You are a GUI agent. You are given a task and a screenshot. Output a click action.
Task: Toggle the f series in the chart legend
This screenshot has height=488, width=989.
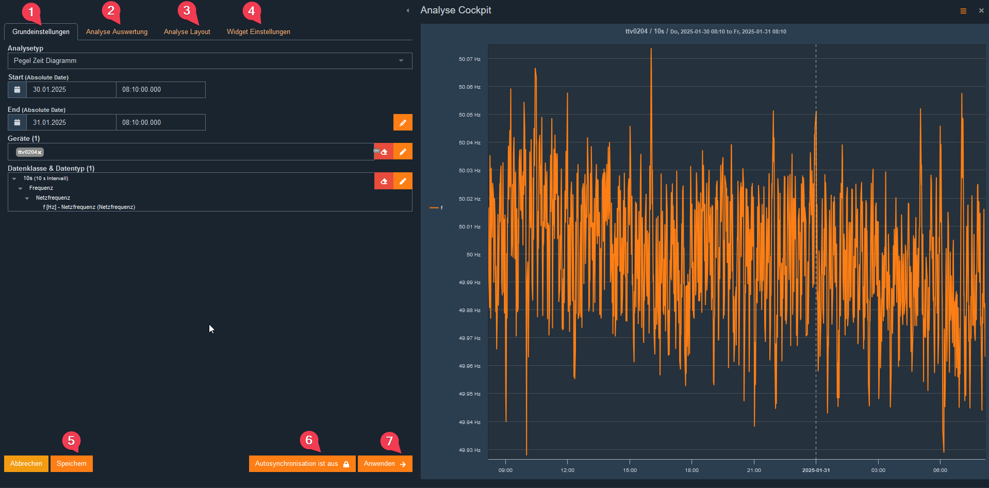tap(436, 208)
